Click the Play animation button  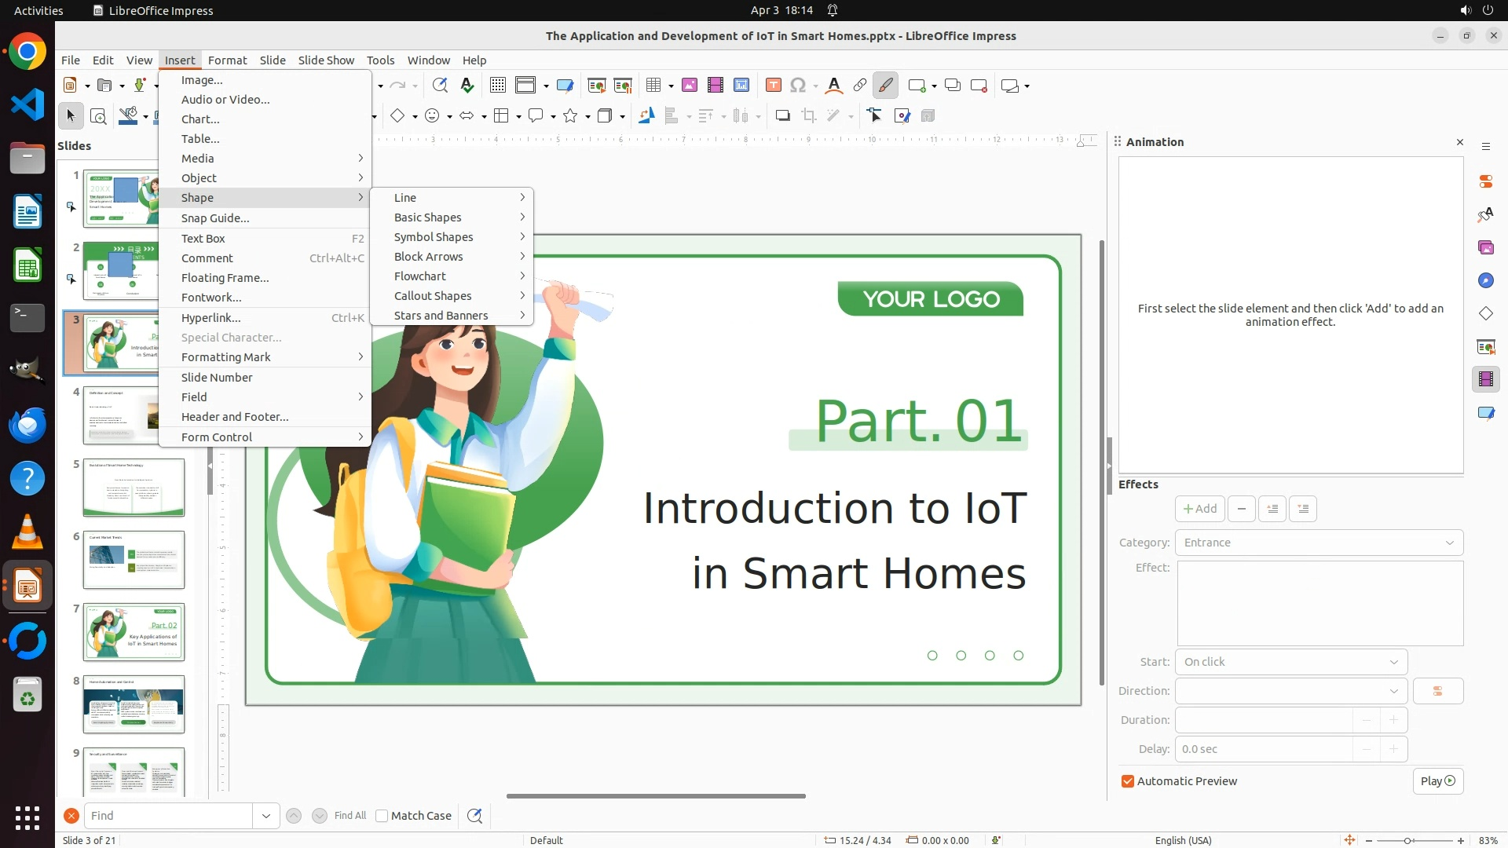[1437, 781]
